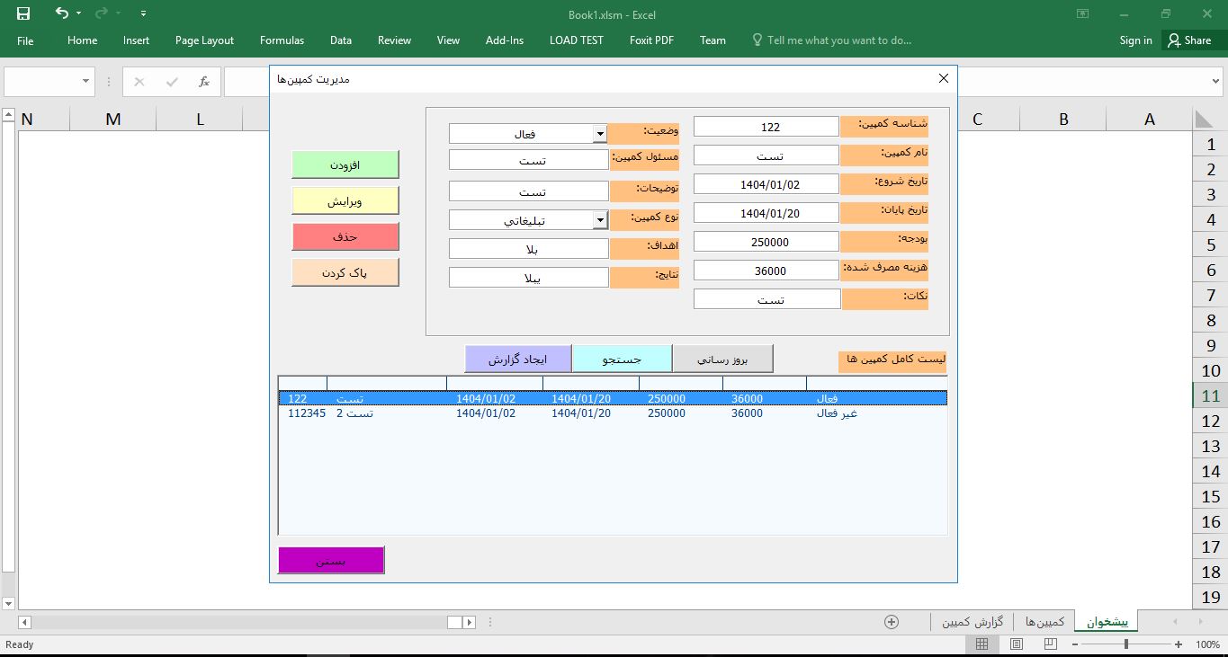Click the 100% zoom level
This screenshot has height=657, width=1228.
click(1207, 644)
